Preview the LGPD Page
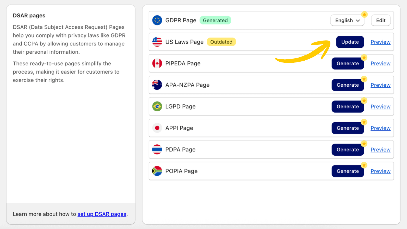 (380, 106)
